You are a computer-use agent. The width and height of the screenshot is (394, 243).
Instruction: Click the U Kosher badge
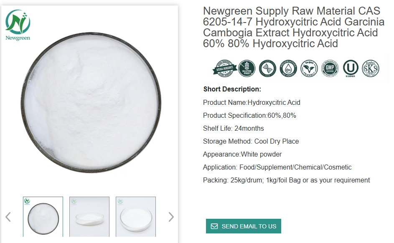click(x=351, y=68)
